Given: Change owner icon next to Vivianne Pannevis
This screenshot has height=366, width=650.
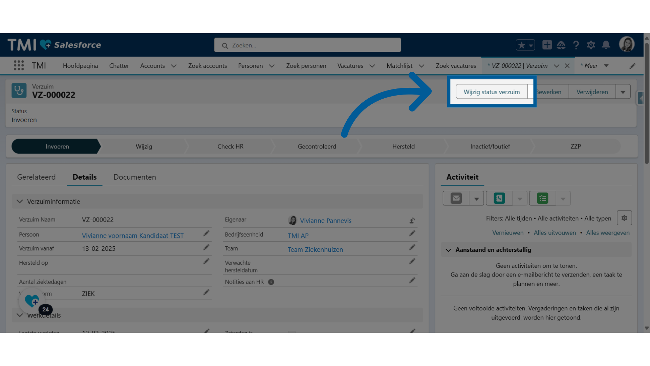Looking at the screenshot, I should (x=412, y=221).
